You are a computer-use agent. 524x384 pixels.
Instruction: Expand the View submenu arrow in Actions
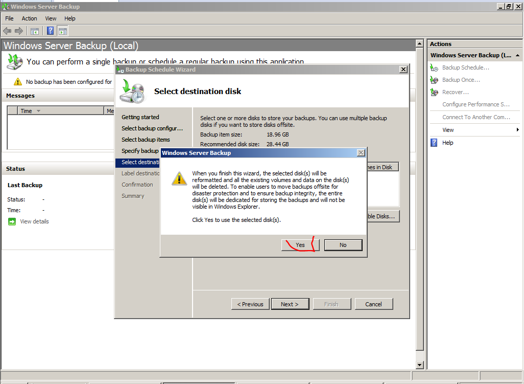(517, 130)
